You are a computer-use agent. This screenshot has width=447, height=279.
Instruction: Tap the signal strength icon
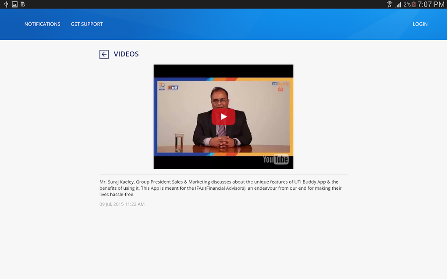click(398, 4)
